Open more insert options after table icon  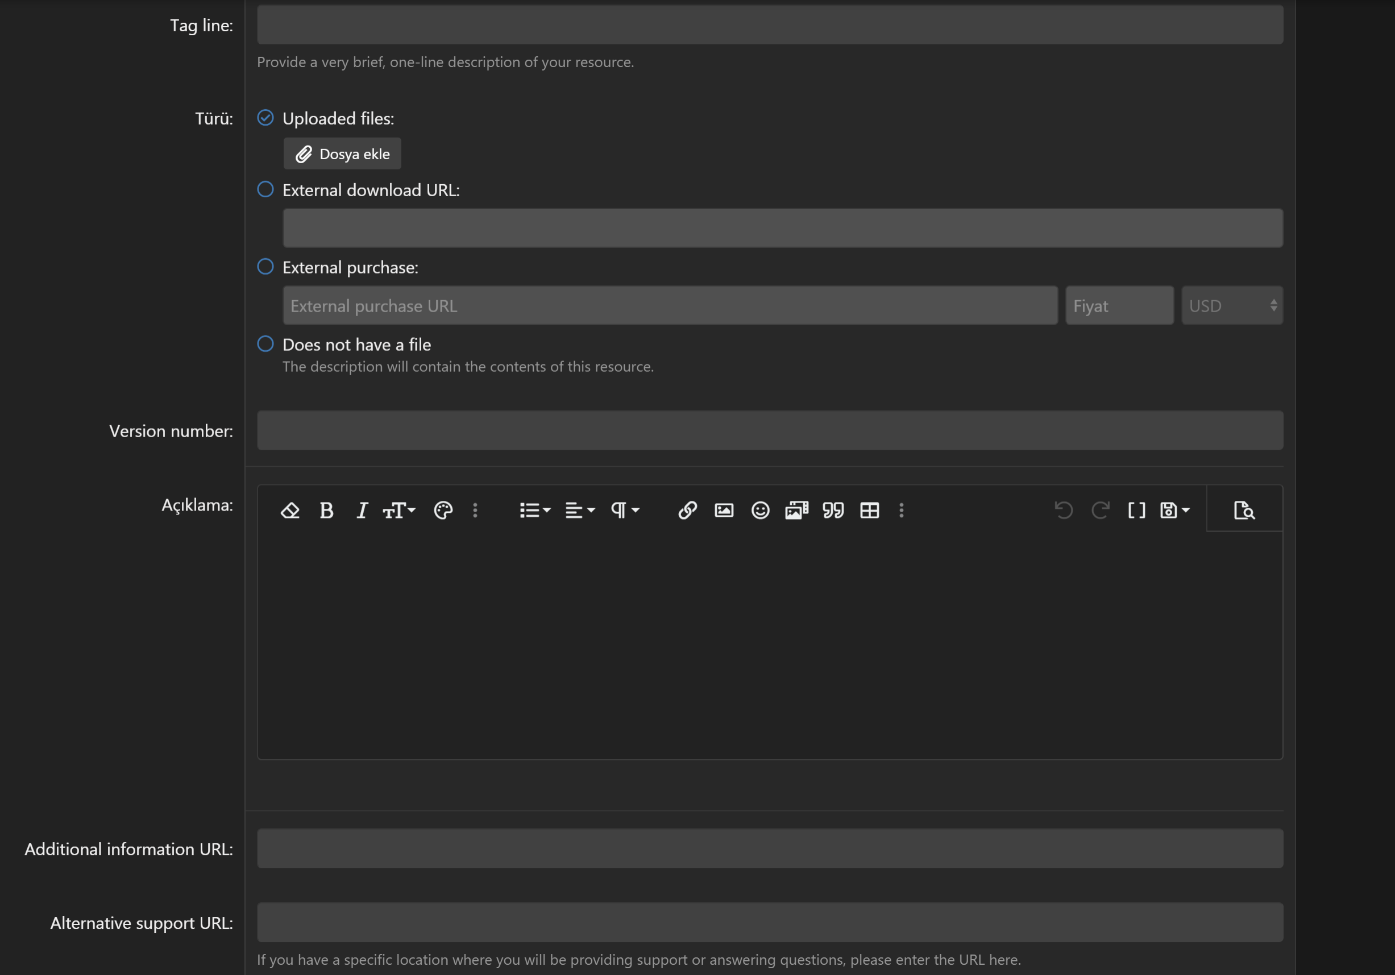[902, 511]
